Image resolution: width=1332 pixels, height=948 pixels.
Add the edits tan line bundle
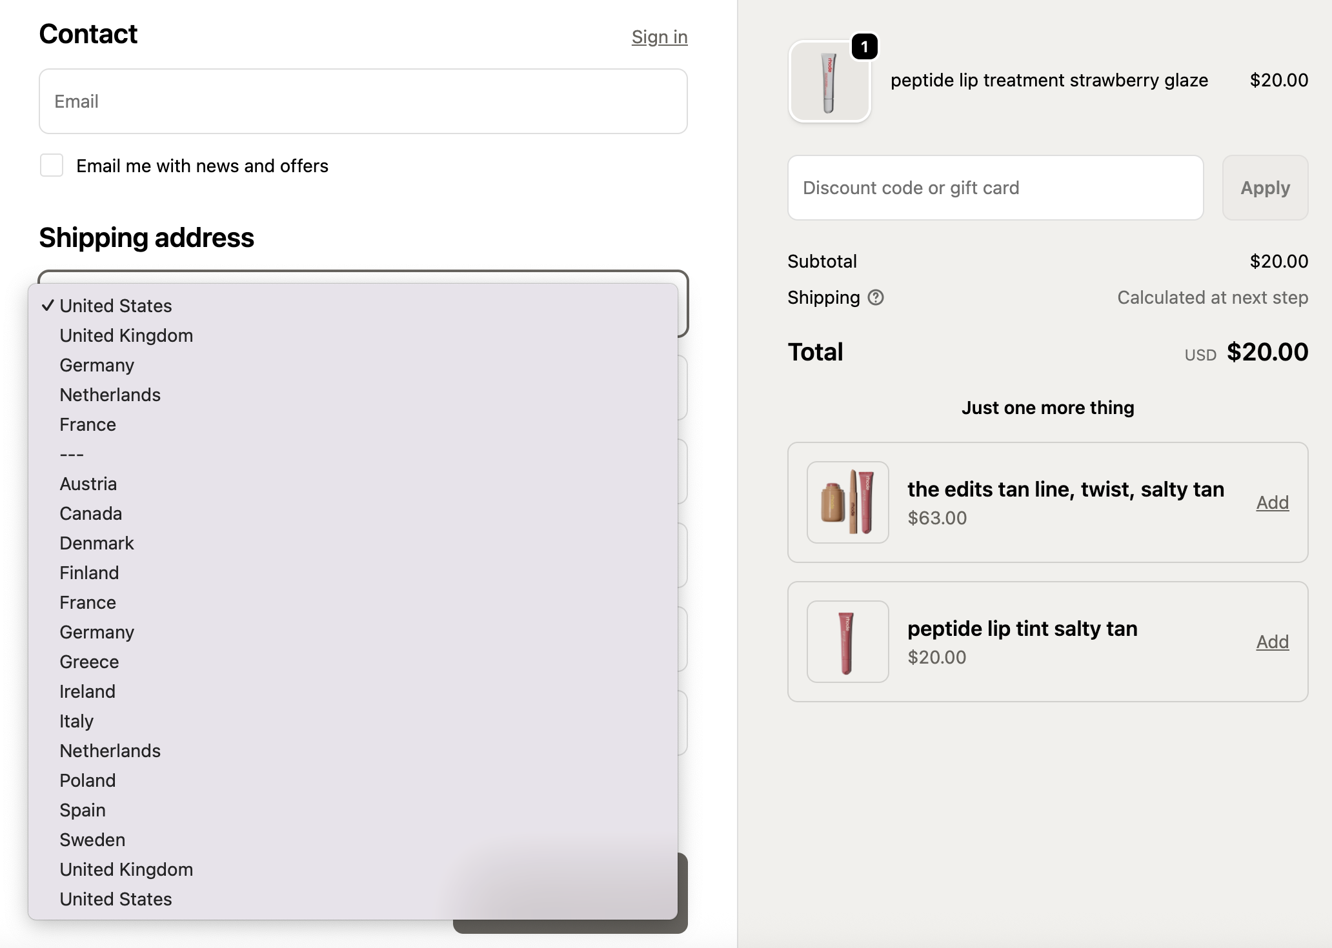pos(1272,502)
